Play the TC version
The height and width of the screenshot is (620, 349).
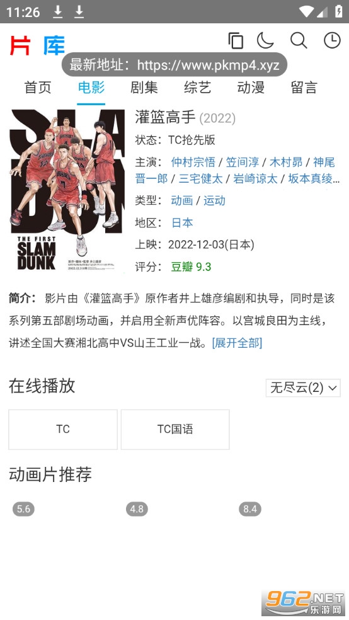pyautogui.click(x=63, y=430)
